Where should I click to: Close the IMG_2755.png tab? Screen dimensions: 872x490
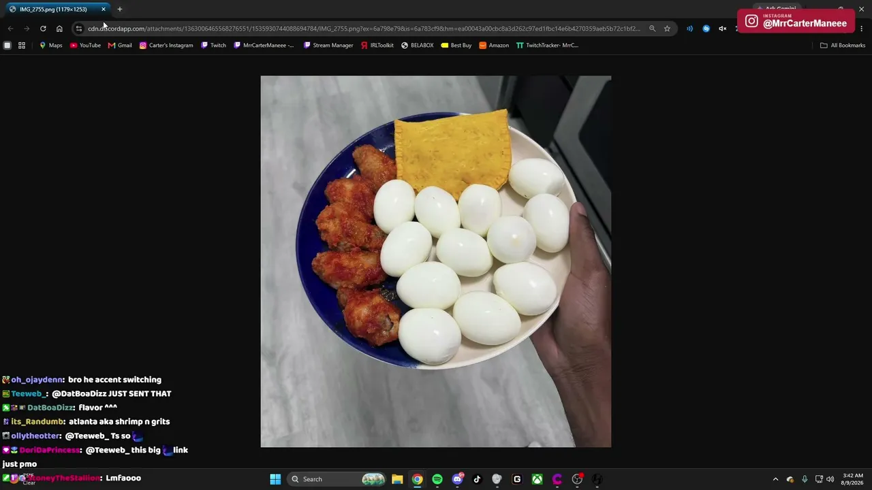(x=104, y=10)
